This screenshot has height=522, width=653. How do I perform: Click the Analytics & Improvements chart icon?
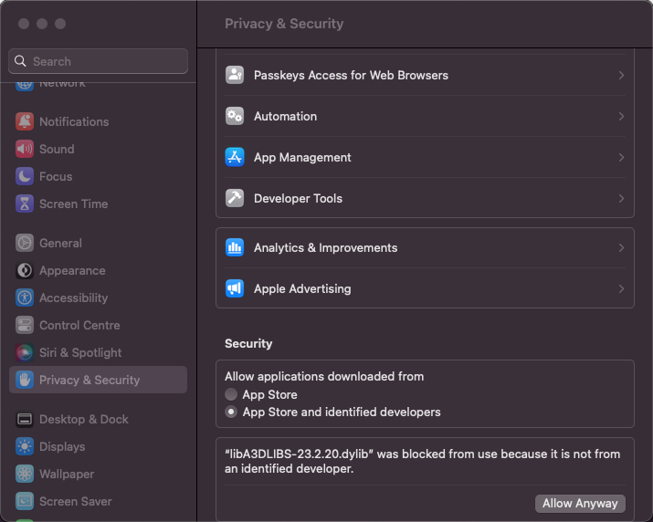[235, 247]
